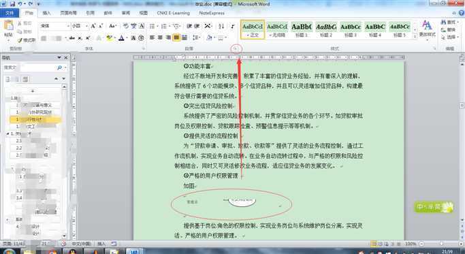Open the NoteExpress tab
Screen dimensions: 465x254
(x=212, y=13)
